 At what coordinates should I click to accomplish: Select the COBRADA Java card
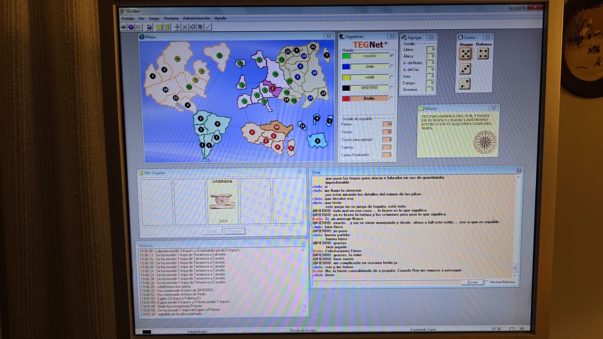pos(222,202)
